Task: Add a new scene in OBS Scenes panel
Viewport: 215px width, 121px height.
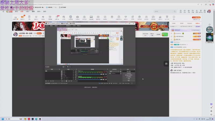Action: [x=46, y=81]
